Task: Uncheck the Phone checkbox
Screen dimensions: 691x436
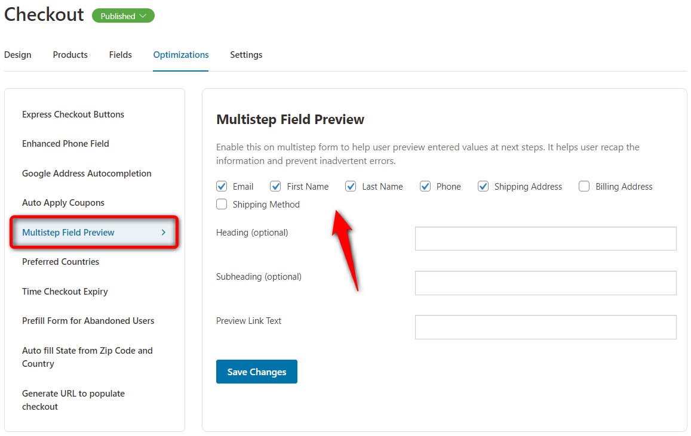Action: tap(425, 187)
